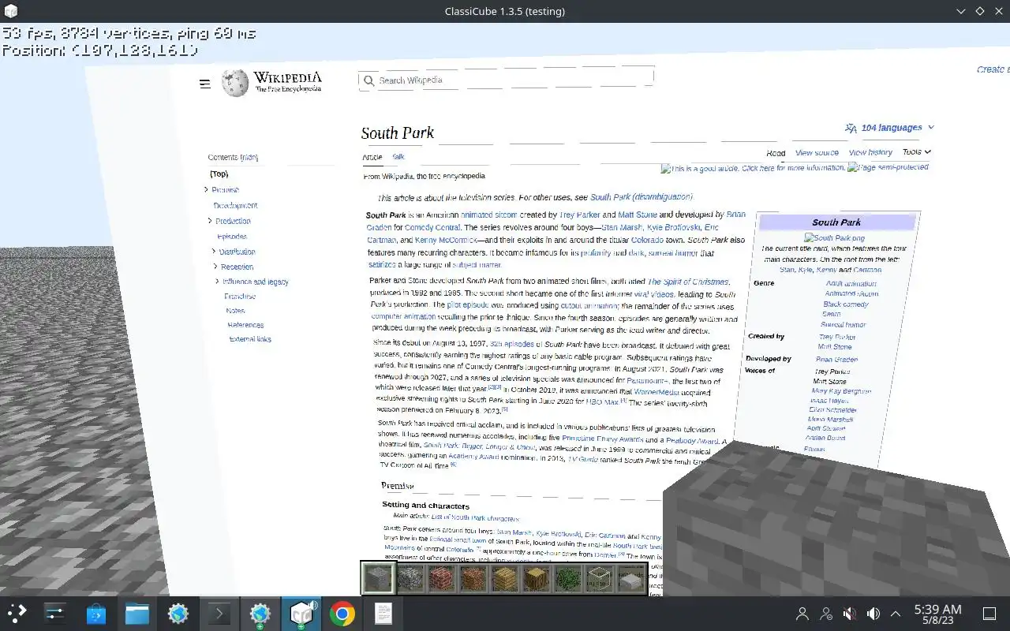
Task: Open the file manager folder icon
Action: click(x=137, y=613)
